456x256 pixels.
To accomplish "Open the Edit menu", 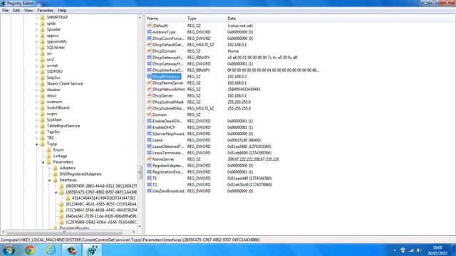I will click(x=16, y=11).
